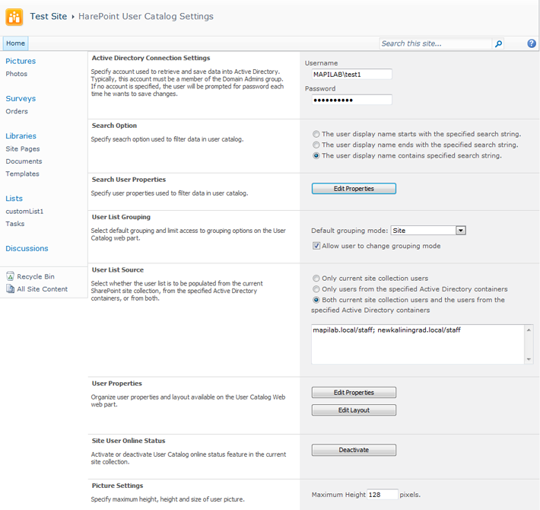Open the Documents library link
This screenshot has height=510, width=540.
click(24, 161)
